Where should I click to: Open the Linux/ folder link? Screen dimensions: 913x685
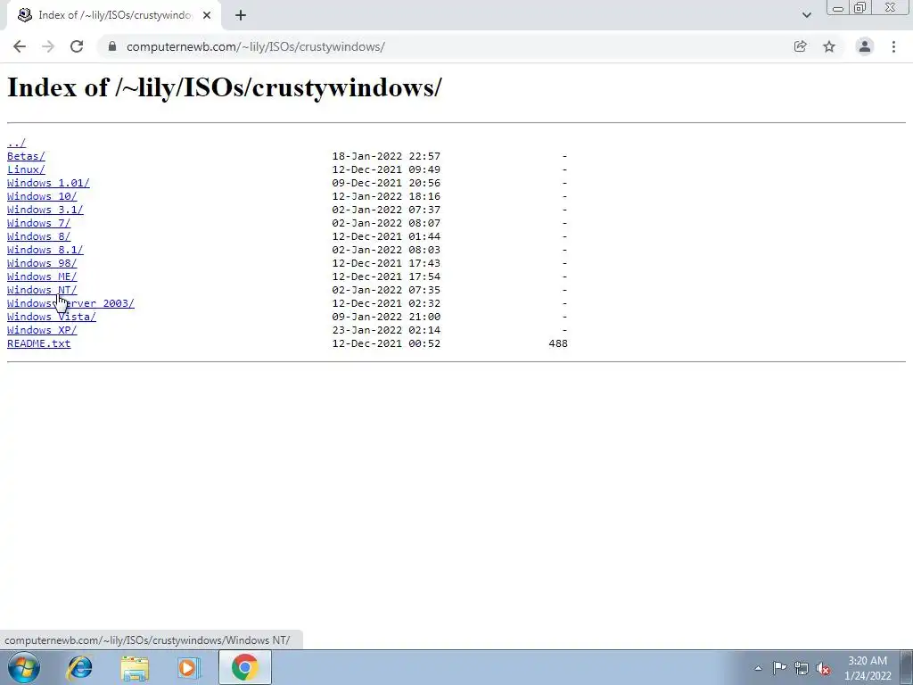(26, 169)
